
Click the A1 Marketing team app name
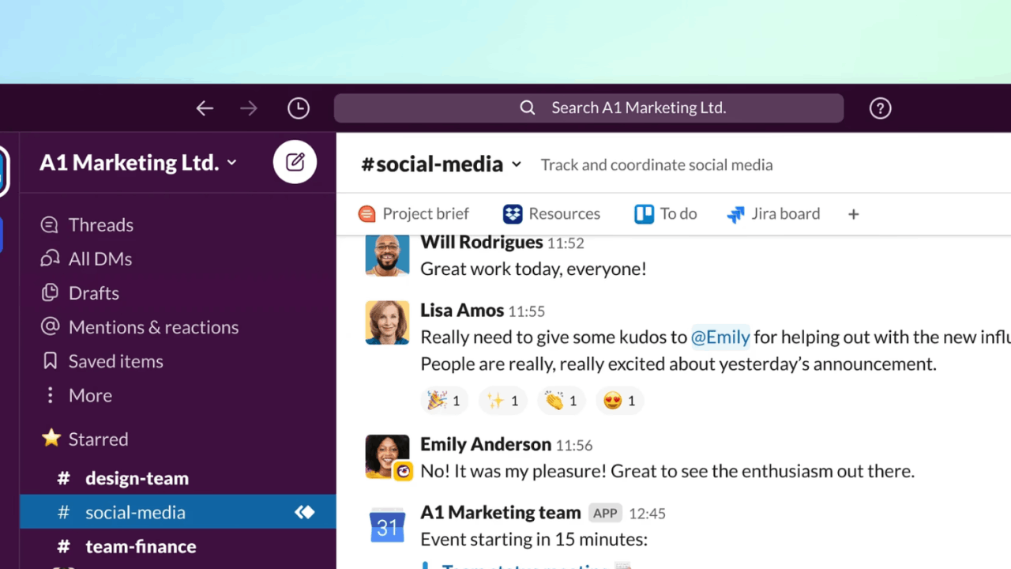coord(501,512)
